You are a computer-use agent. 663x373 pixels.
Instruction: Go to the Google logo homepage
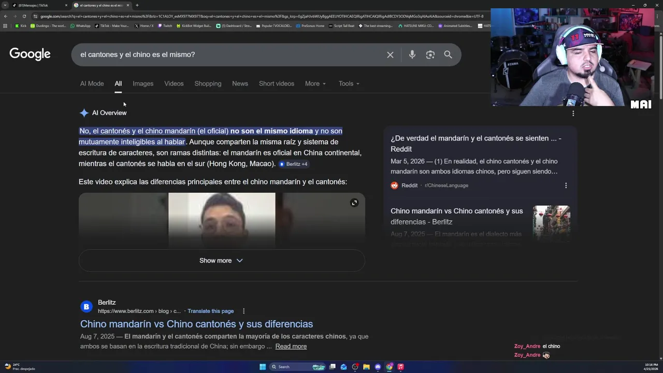pos(30,54)
